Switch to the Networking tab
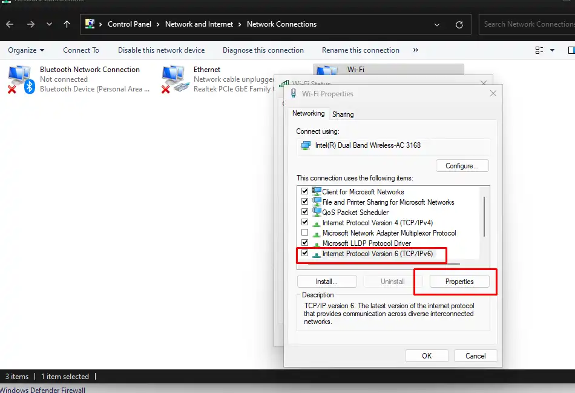Image resolution: width=575 pixels, height=393 pixels. (x=309, y=113)
